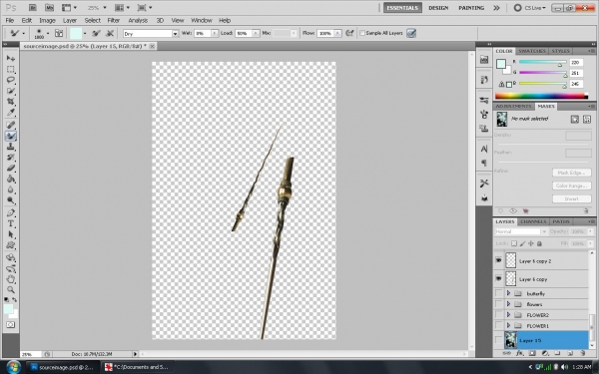The width and height of the screenshot is (599, 374).
Task: Enable airbrush mode icon next to Flow
Action: [x=349, y=33]
